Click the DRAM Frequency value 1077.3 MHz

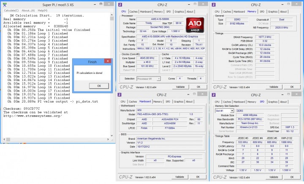265,37
